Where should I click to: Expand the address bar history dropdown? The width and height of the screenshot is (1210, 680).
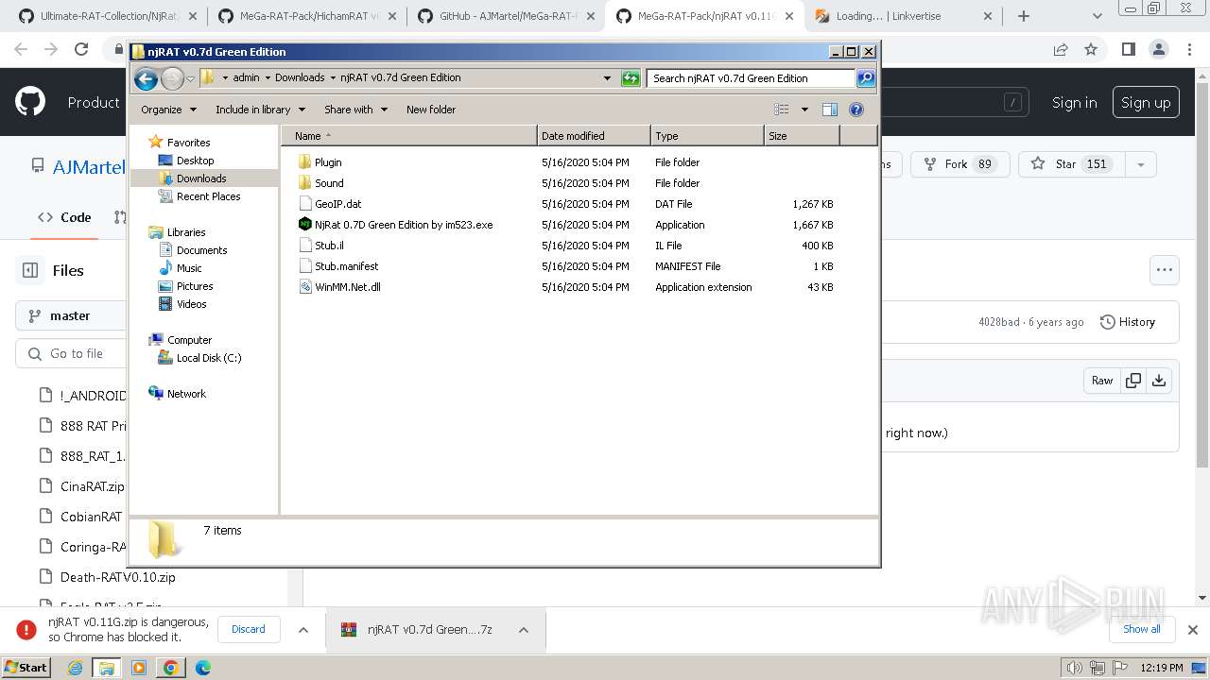coord(607,78)
